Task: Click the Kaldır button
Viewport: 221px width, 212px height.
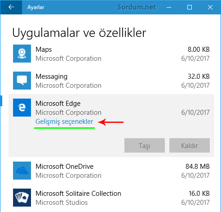Action: click(190, 145)
